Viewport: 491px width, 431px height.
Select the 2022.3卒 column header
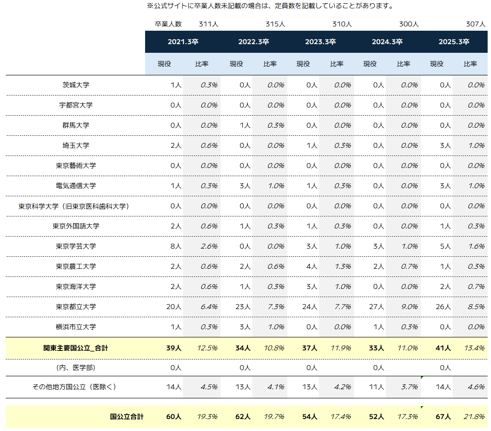(x=253, y=42)
